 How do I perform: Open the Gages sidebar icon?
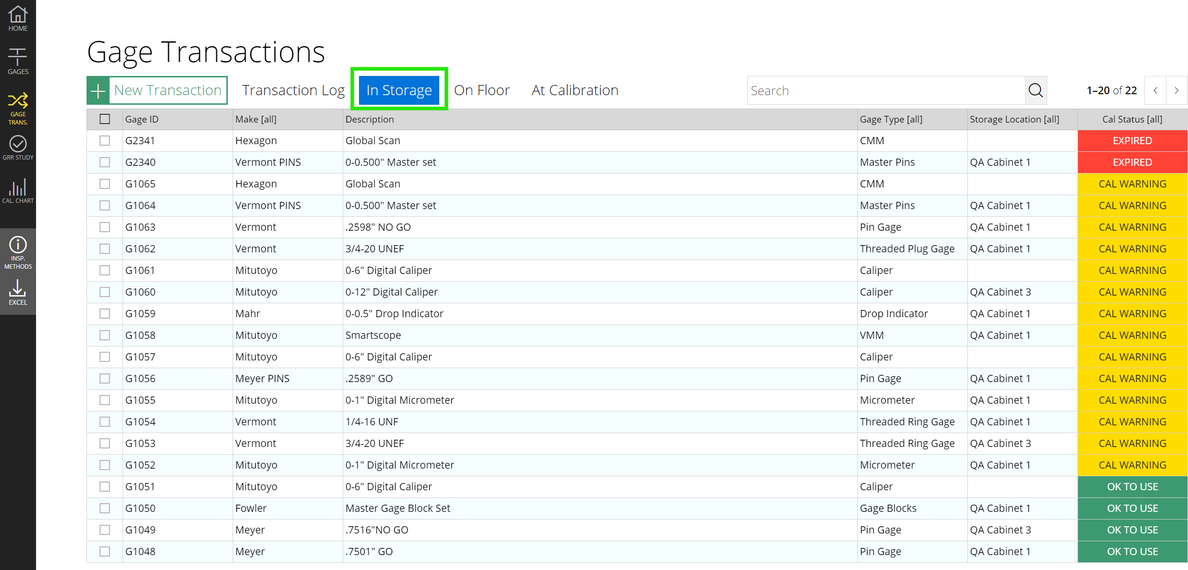[x=18, y=62]
